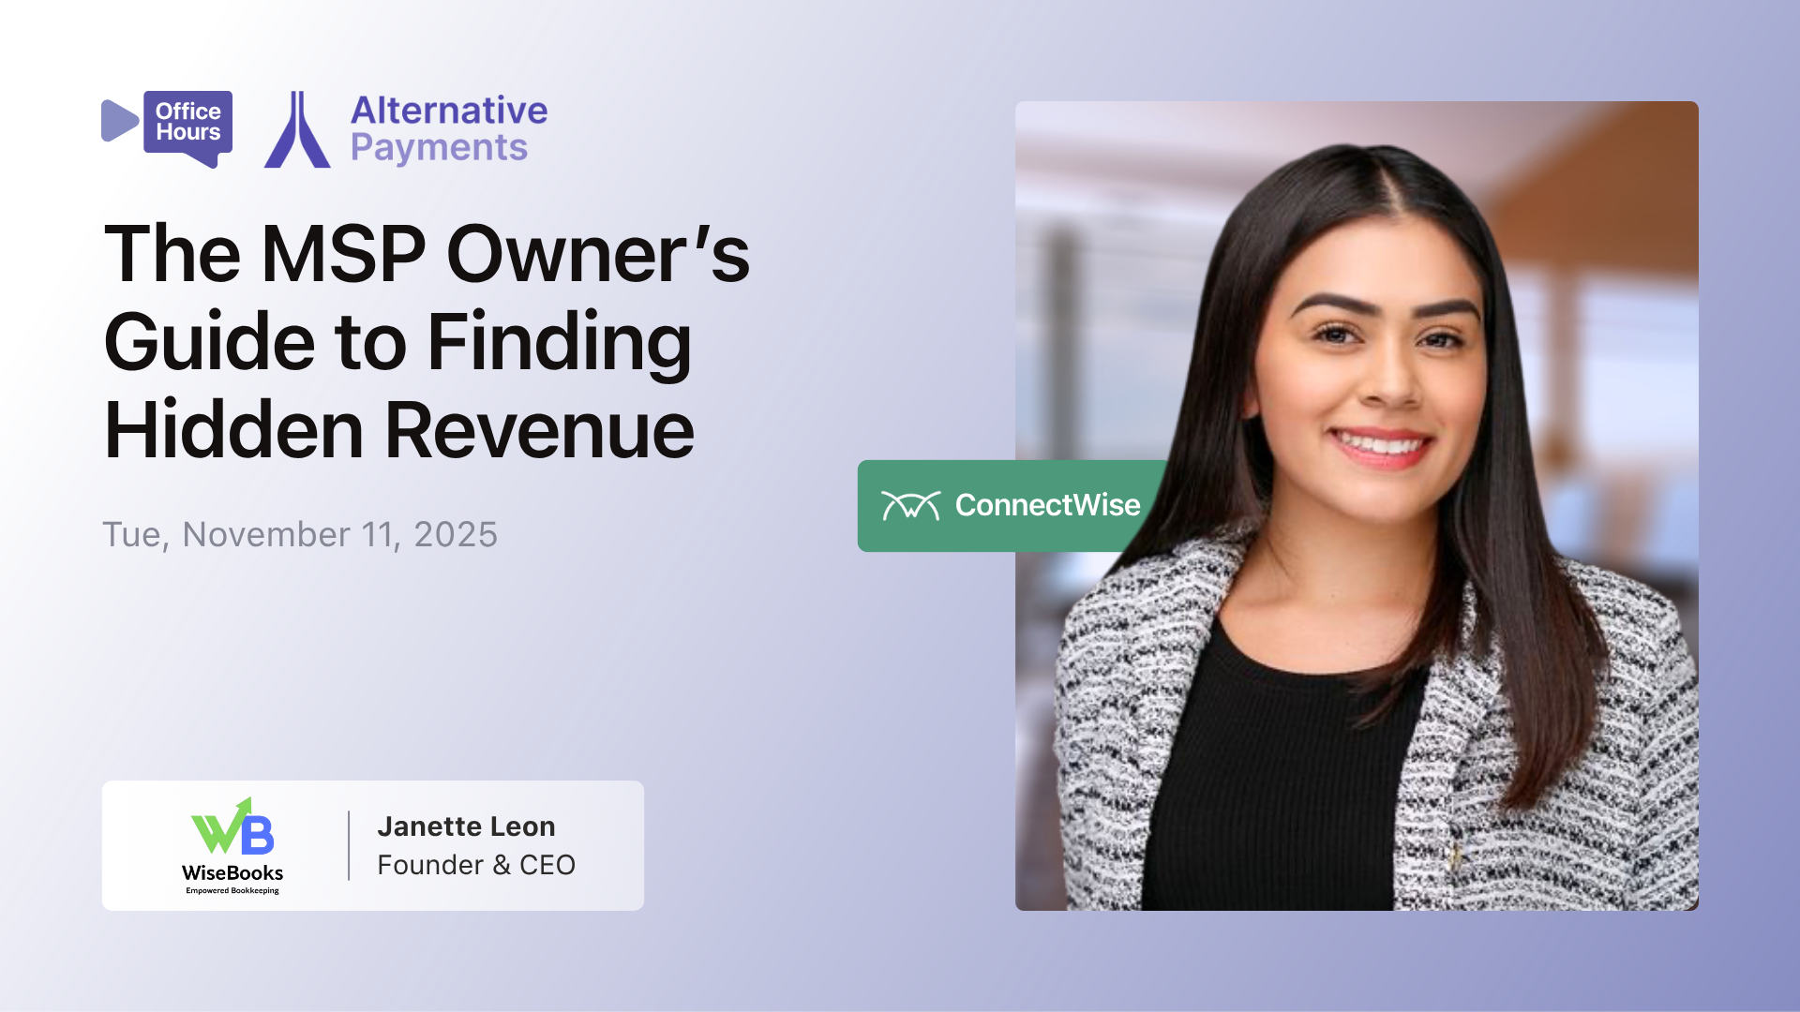
Task: Click the ConnectWise text label
Action: coord(1047,506)
